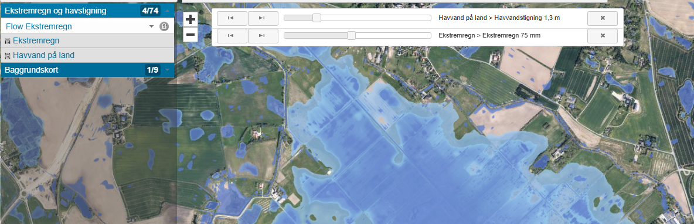Viewport: 694px width, 224px height.
Task: Toggle the grid icon beside Ekstremregn layer
Action: 8,41
